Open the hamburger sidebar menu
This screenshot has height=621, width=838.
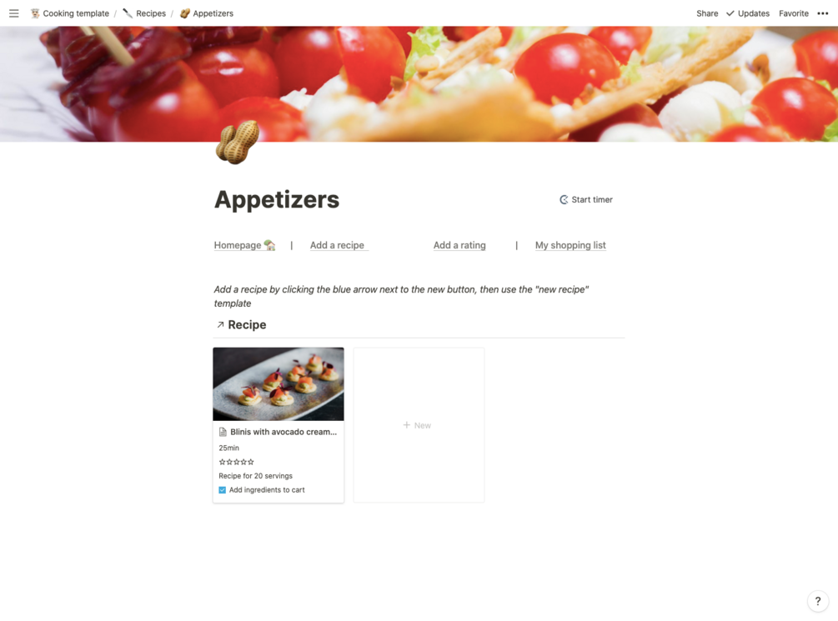(14, 13)
